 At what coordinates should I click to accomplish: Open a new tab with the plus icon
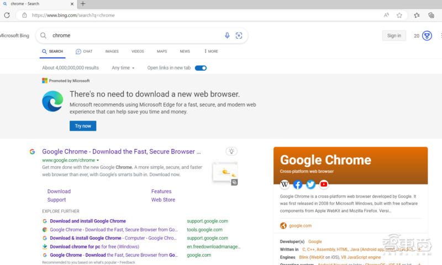pos(83,4)
